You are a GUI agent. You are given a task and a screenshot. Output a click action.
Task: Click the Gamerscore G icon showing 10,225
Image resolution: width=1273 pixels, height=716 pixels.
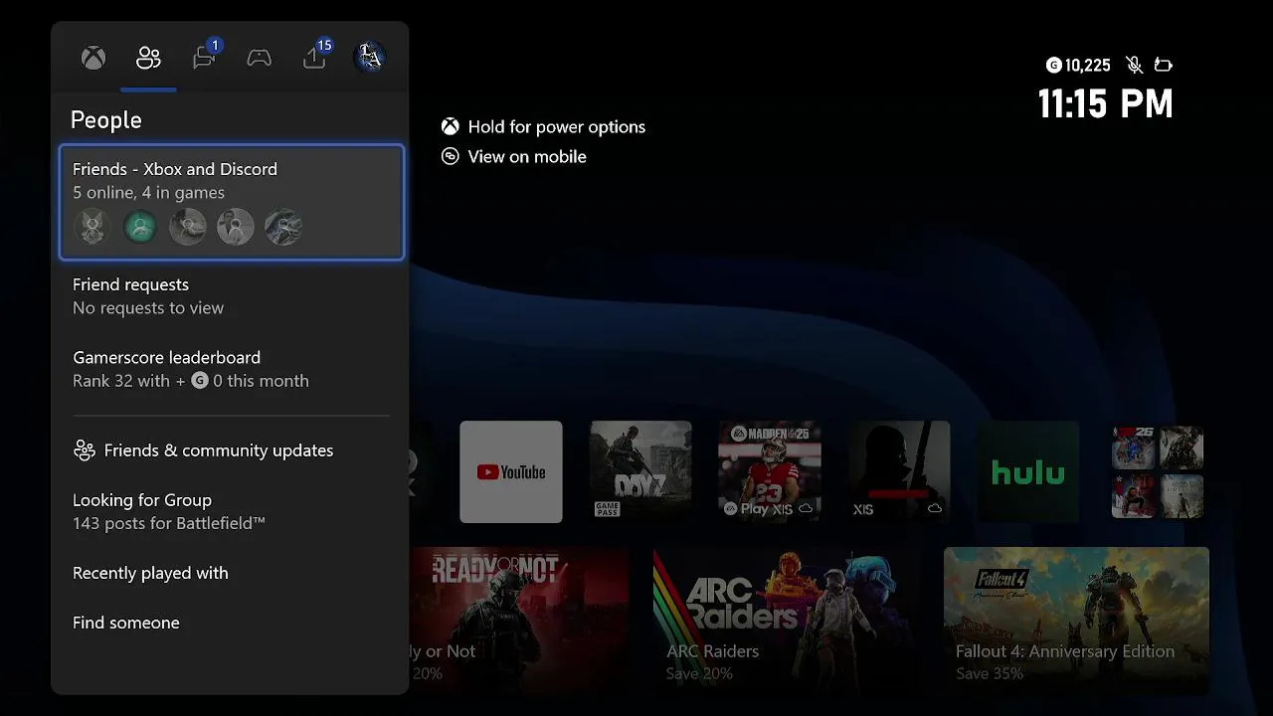1054,66
